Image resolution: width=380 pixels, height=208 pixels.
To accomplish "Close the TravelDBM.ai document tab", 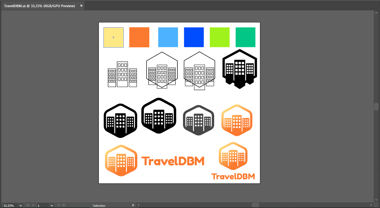I will pos(81,6).
